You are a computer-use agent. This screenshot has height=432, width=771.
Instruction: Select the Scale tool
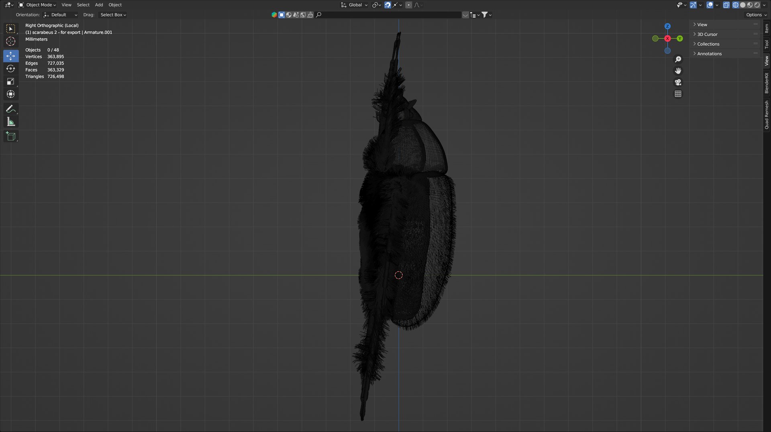[x=11, y=81]
